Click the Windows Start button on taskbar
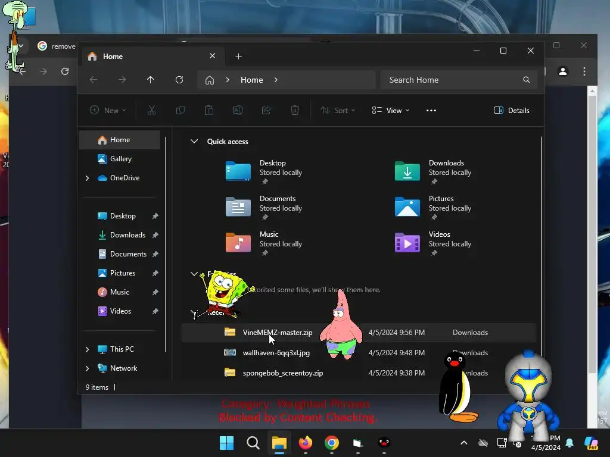The width and height of the screenshot is (610, 457). [x=226, y=443]
